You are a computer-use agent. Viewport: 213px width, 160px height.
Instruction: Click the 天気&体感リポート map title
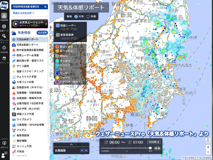pyautogui.click(x=81, y=7)
